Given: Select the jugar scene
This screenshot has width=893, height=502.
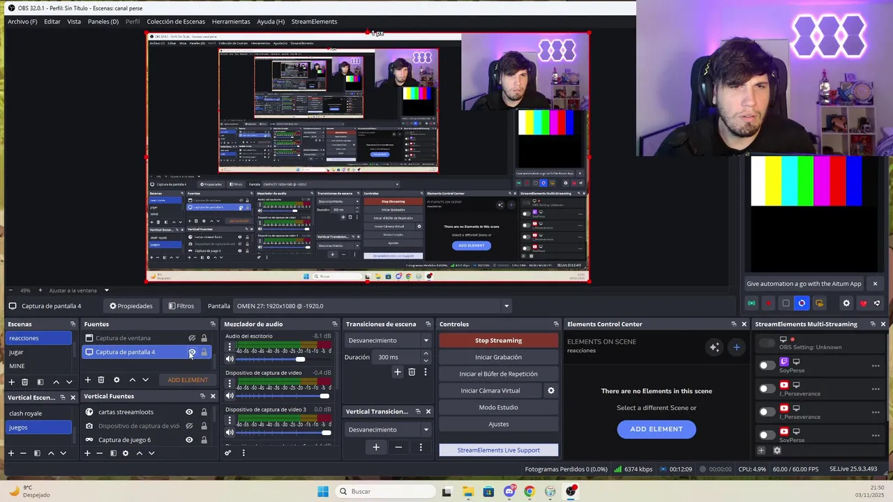Looking at the screenshot, I should coord(38,352).
